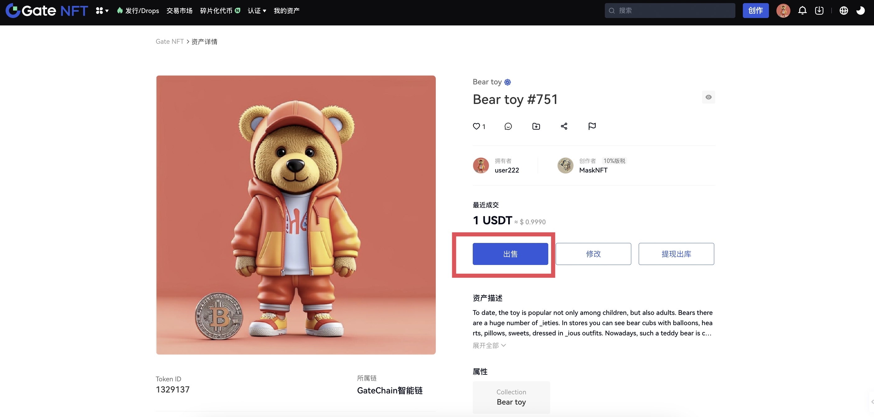The height and width of the screenshot is (417, 874).
Task: Expand full description with 展开全部
Action: [x=489, y=346]
